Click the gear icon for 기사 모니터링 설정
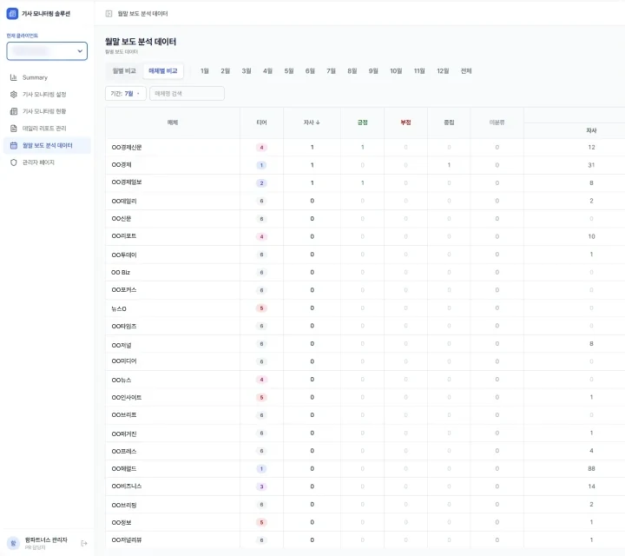The width and height of the screenshot is (625, 556). coord(14,94)
